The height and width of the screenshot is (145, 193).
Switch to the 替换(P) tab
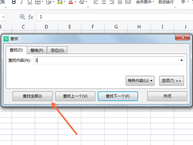[37, 50]
